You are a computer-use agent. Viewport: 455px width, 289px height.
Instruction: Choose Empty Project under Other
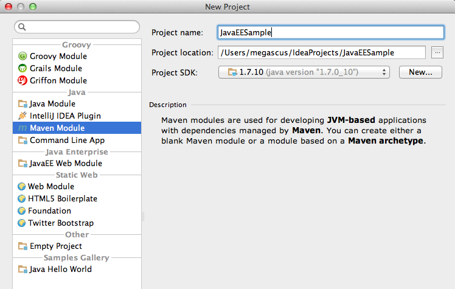(77, 246)
